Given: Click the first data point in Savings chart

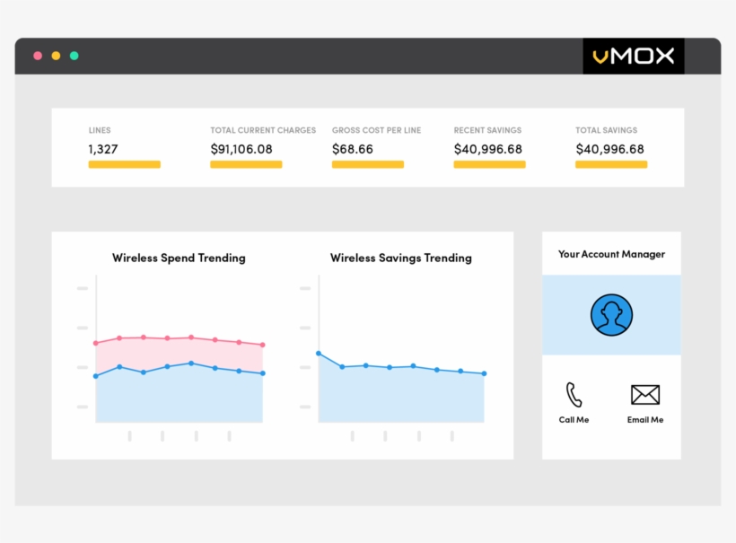Looking at the screenshot, I should click(x=319, y=354).
